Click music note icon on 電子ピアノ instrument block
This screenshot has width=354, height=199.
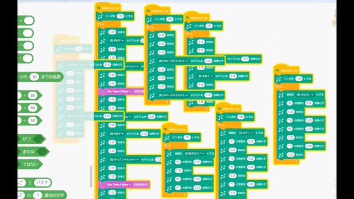(169, 154)
